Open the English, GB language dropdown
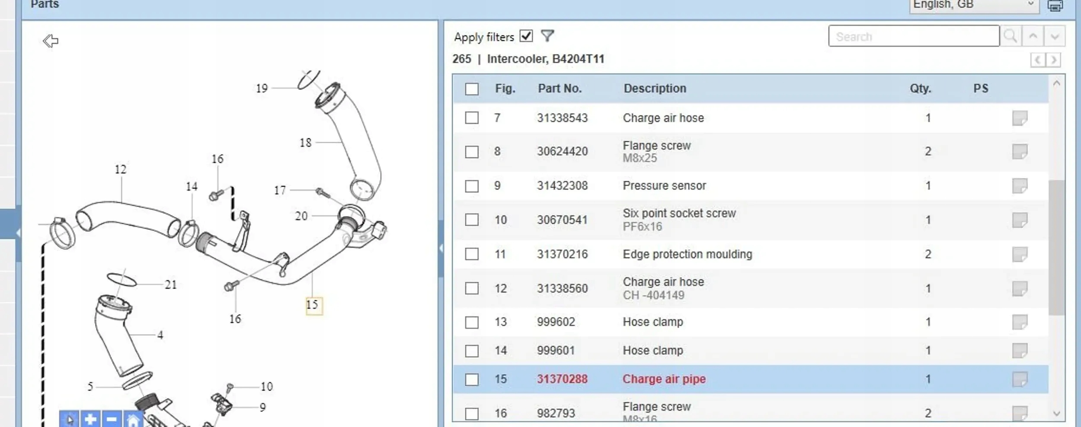 click(974, 5)
